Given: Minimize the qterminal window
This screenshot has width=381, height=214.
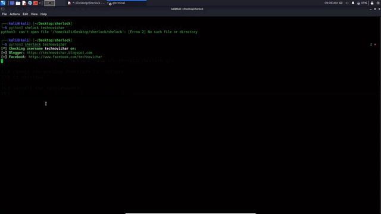Looking at the screenshot, I should tap(370, 9).
